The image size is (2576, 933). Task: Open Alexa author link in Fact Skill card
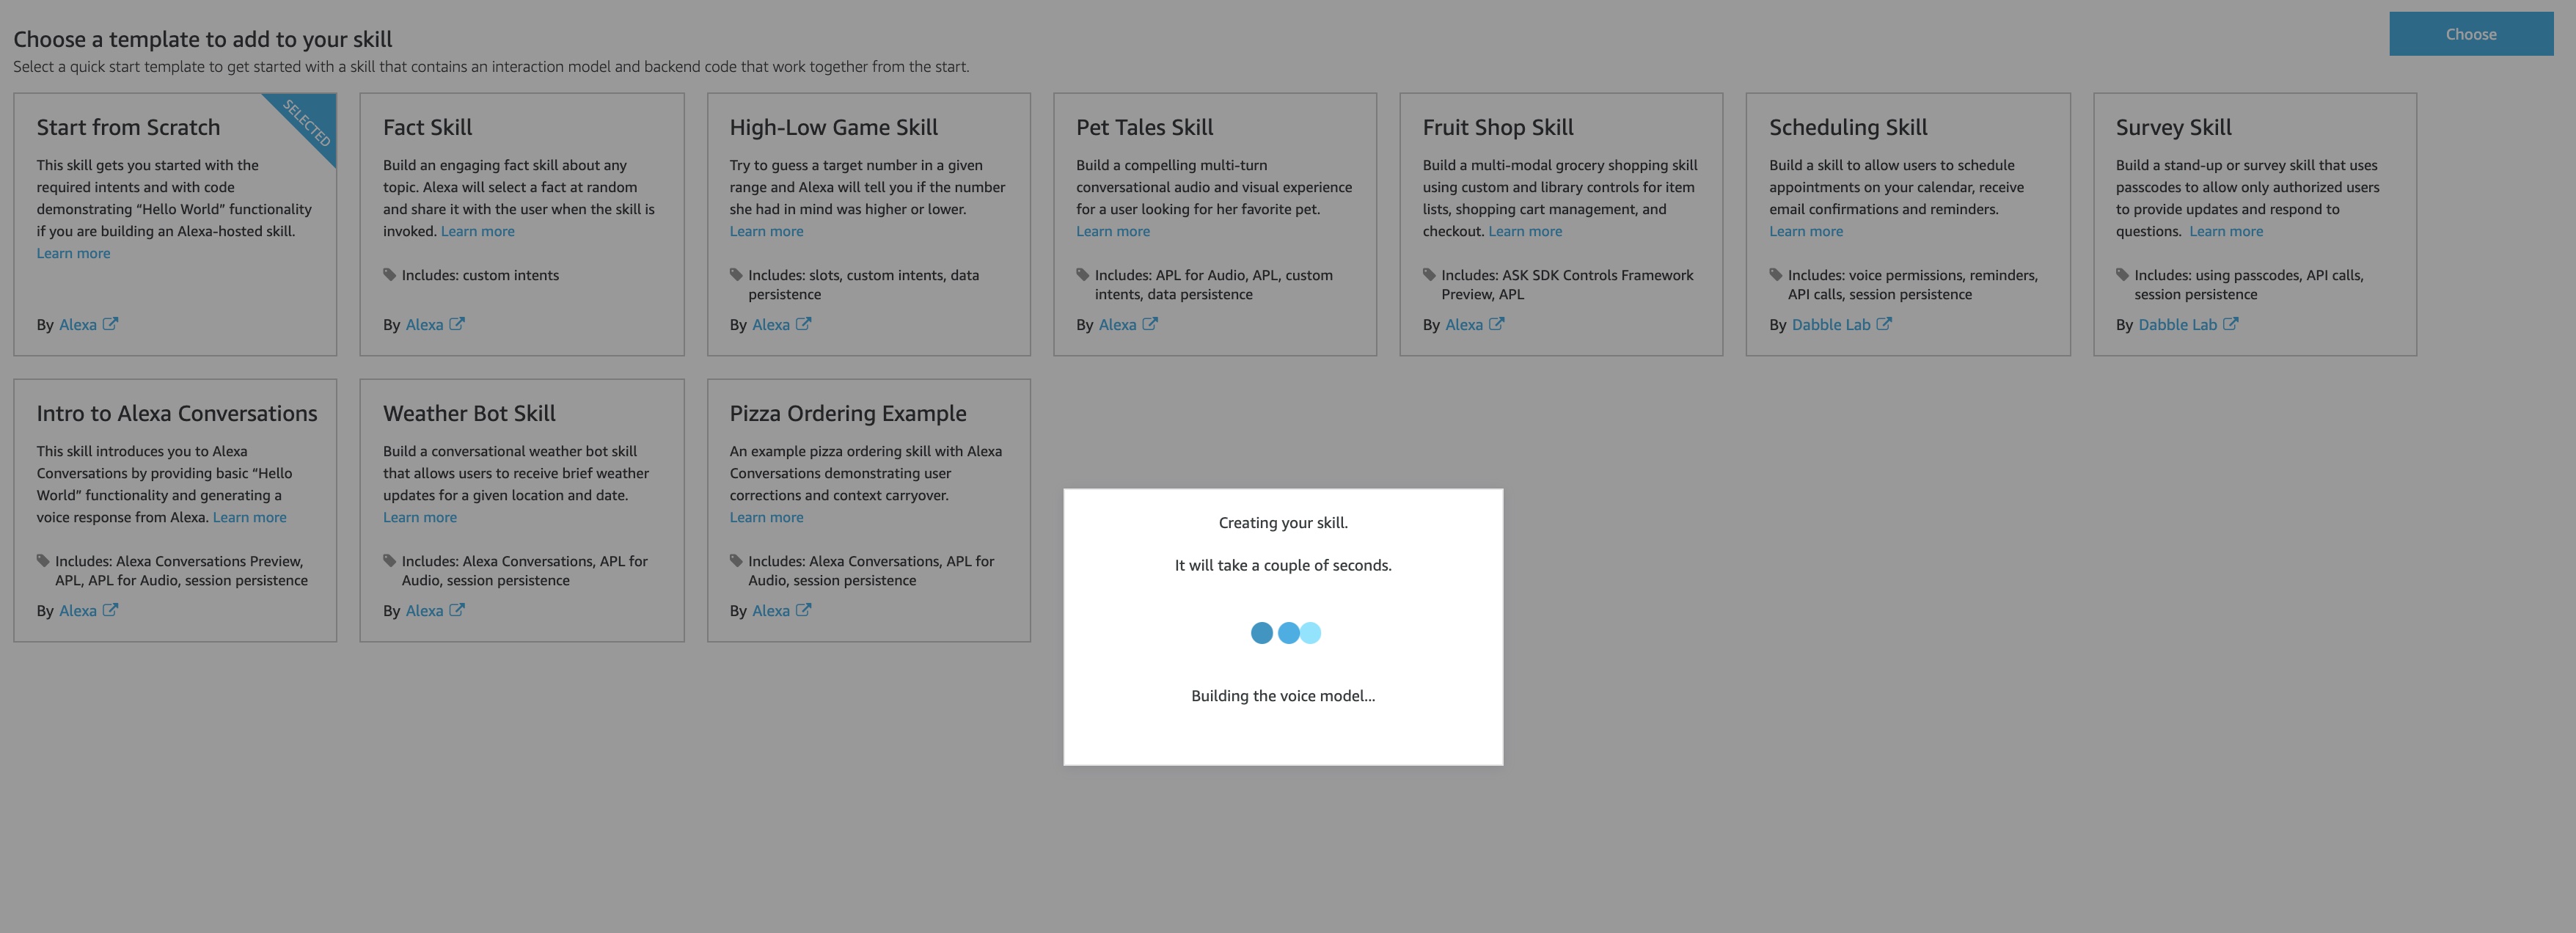pyautogui.click(x=424, y=325)
